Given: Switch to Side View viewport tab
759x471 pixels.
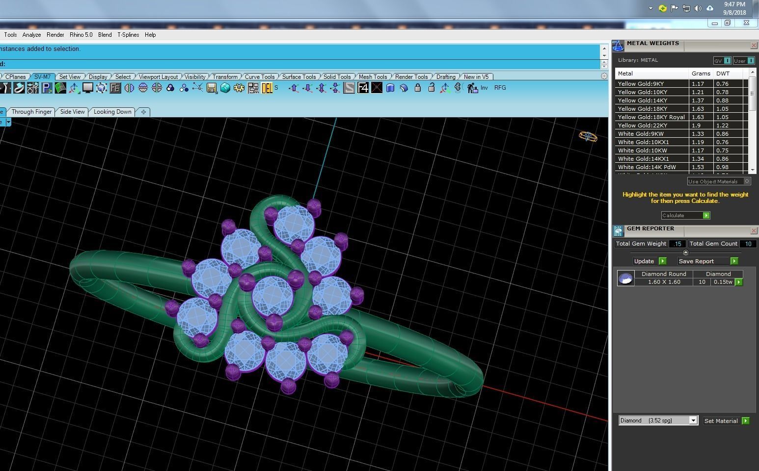Looking at the screenshot, I should [x=72, y=112].
